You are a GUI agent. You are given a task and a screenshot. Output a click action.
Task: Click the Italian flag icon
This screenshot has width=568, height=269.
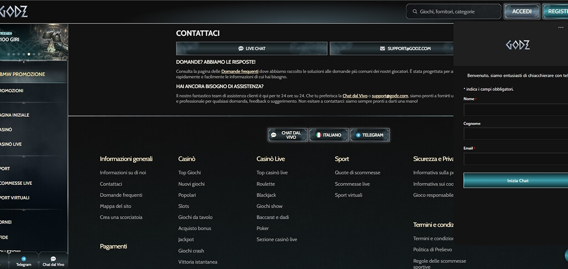point(318,135)
